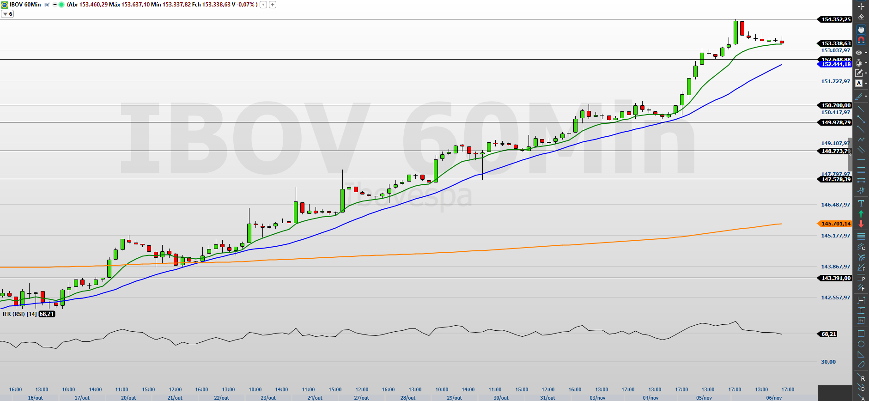869x401 pixels.
Task: Open the text style A dropdown
Action: tap(866, 84)
